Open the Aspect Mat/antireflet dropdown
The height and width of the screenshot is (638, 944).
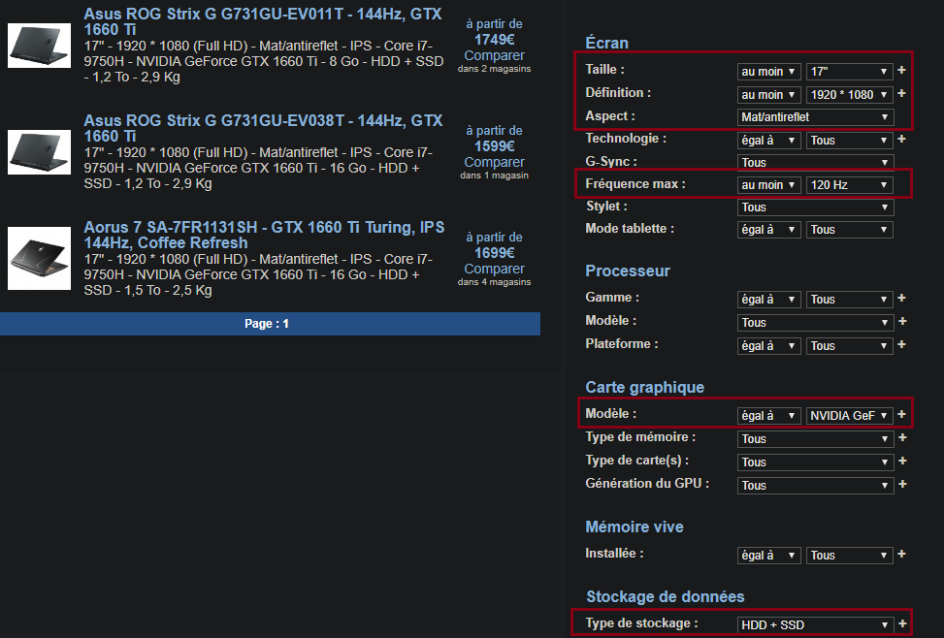coord(815,117)
